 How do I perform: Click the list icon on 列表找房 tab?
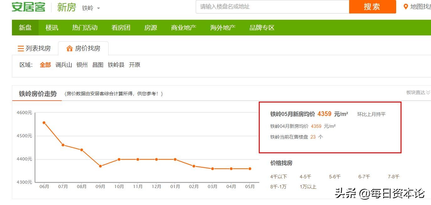tap(20, 48)
